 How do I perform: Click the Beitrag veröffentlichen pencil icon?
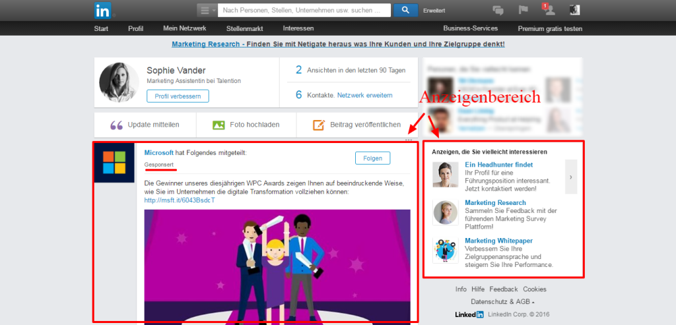(319, 125)
